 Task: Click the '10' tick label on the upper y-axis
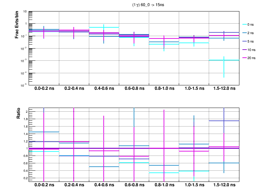click(25, 11)
